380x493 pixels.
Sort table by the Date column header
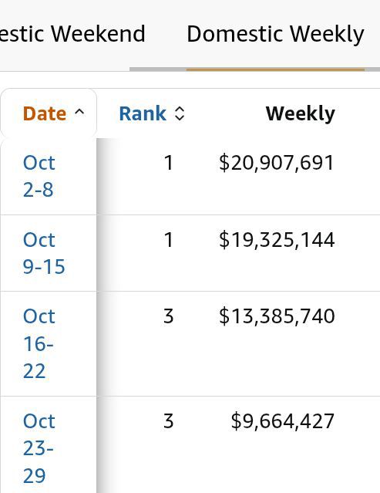click(45, 113)
